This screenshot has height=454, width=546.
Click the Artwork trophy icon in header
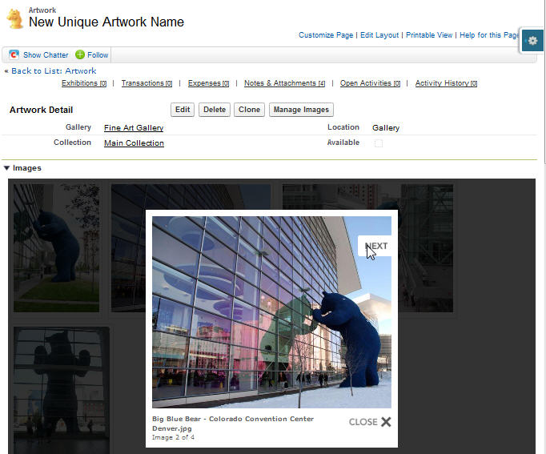tap(14, 18)
